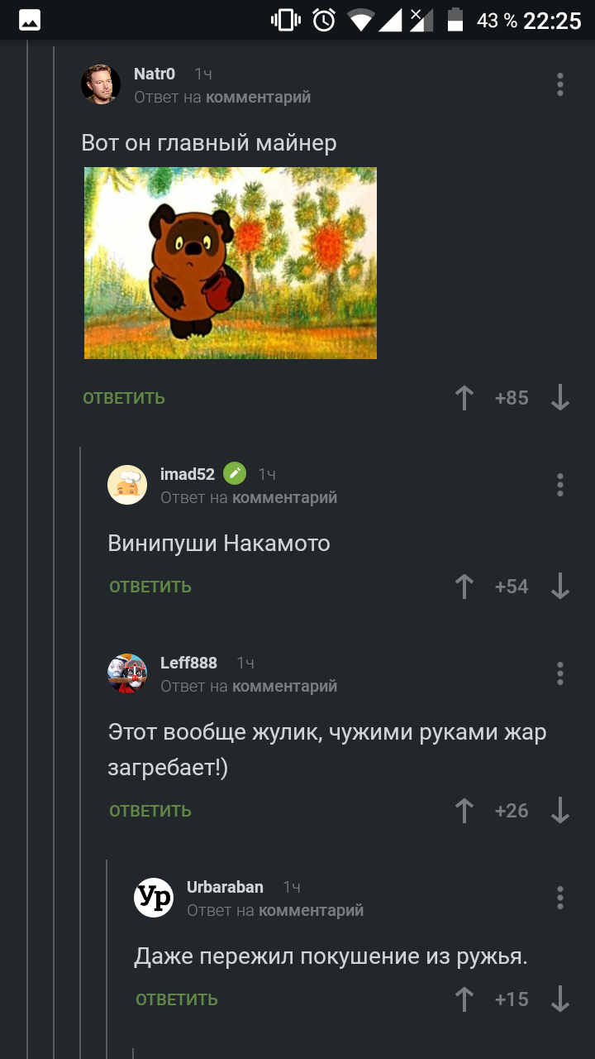This screenshot has height=1059, width=595.
Task: Downvote Urbaraban's comment
Action: 560,999
